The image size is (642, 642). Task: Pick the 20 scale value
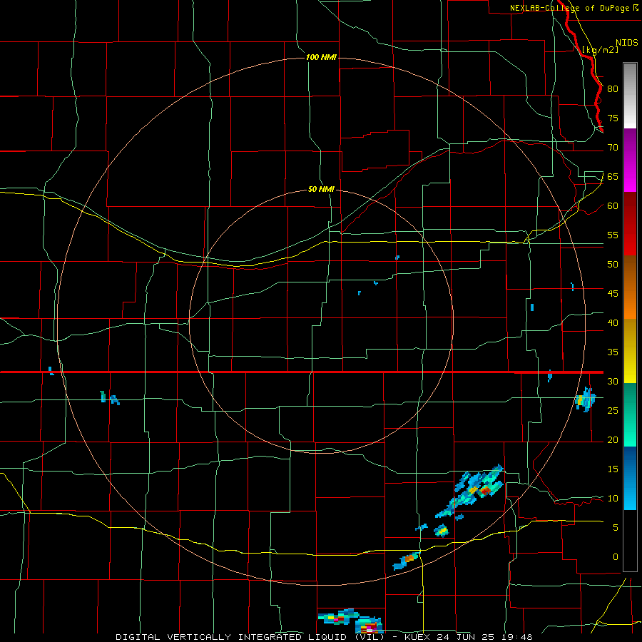click(613, 439)
